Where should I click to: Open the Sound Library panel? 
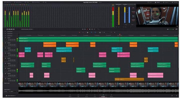(x=36, y=2)
